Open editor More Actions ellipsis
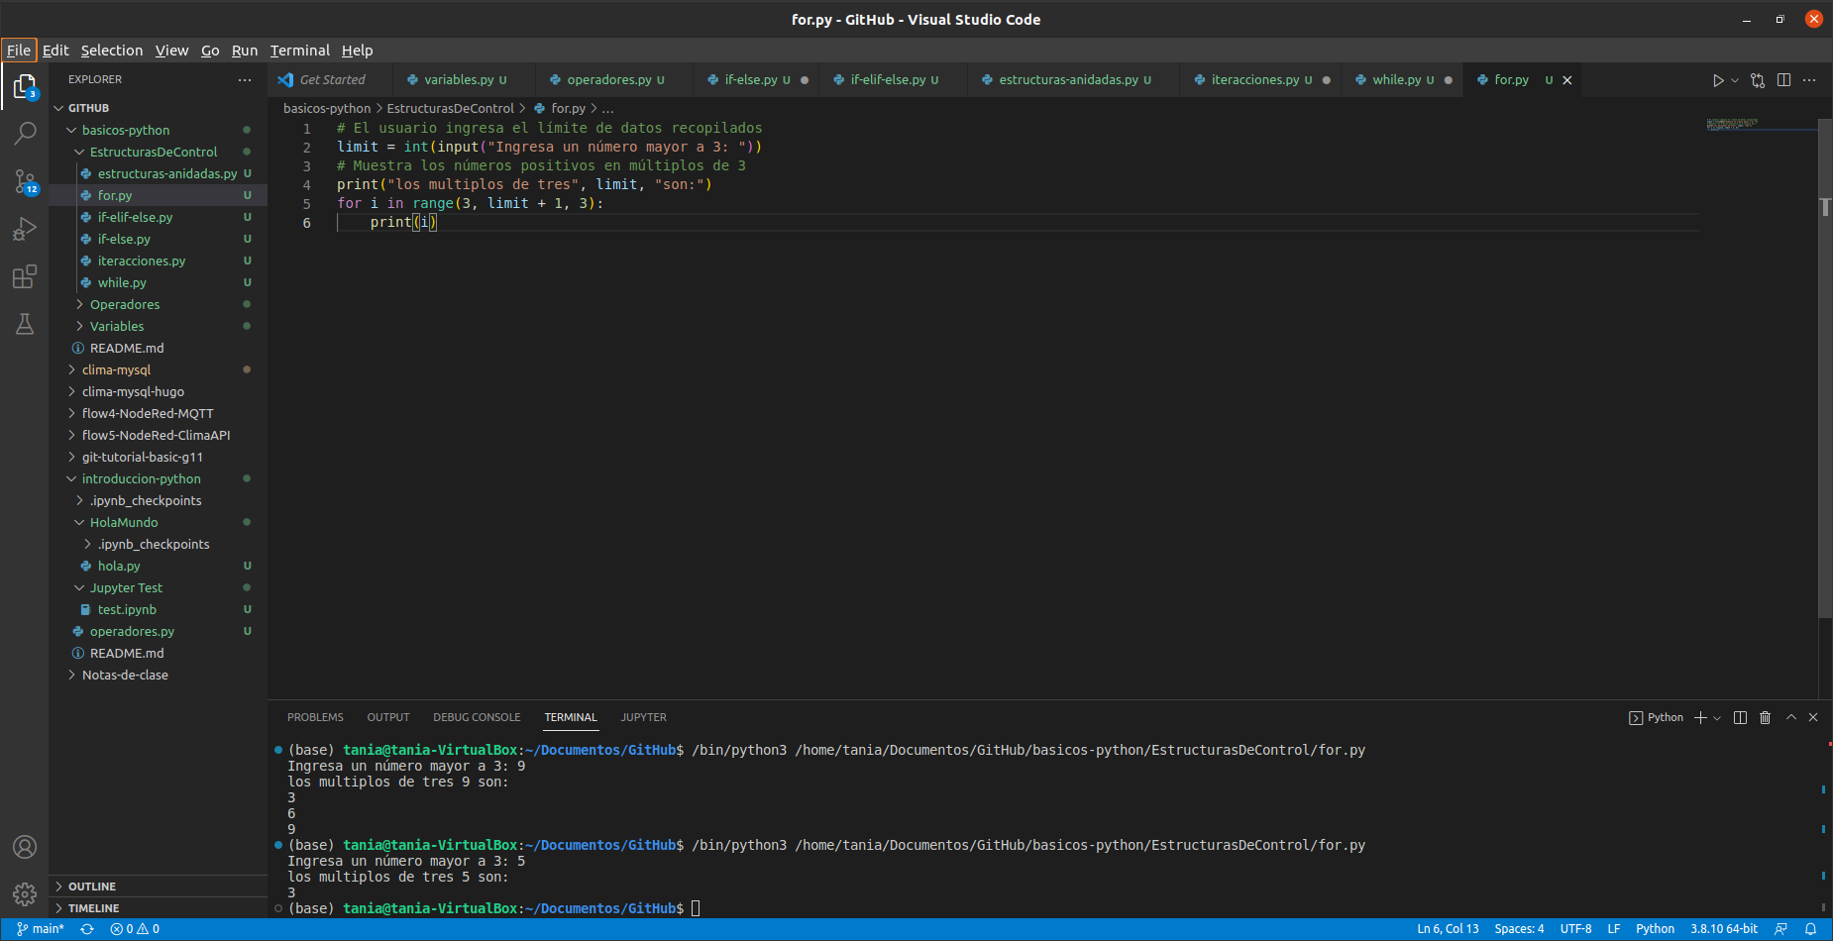This screenshot has width=1833, height=941. 1809,80
